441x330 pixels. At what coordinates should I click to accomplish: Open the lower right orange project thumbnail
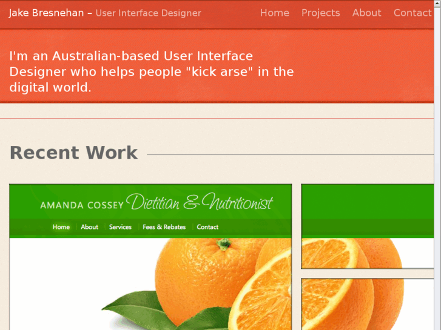368,304
